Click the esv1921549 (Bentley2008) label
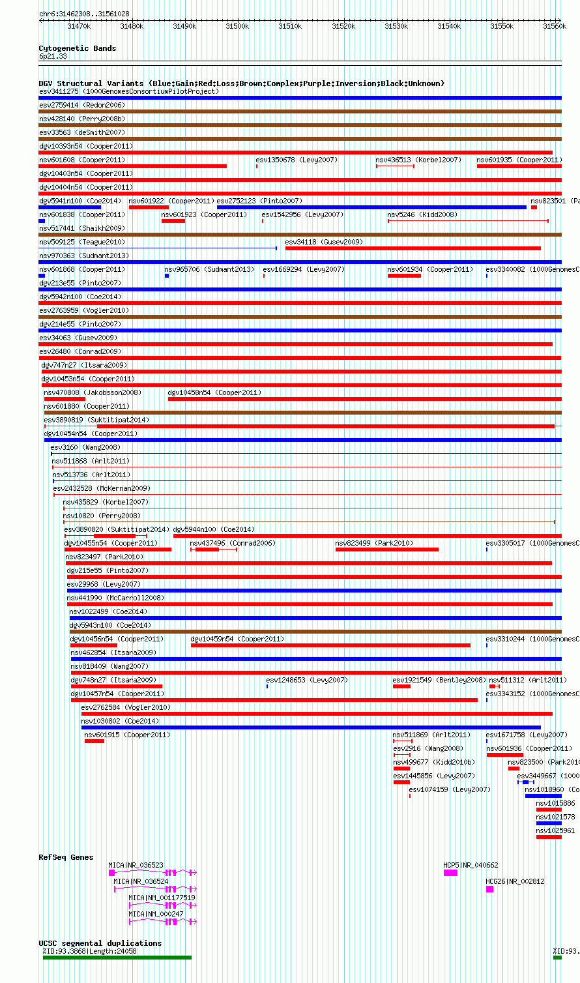The image size is (580, 983). [x=439, y=680]
